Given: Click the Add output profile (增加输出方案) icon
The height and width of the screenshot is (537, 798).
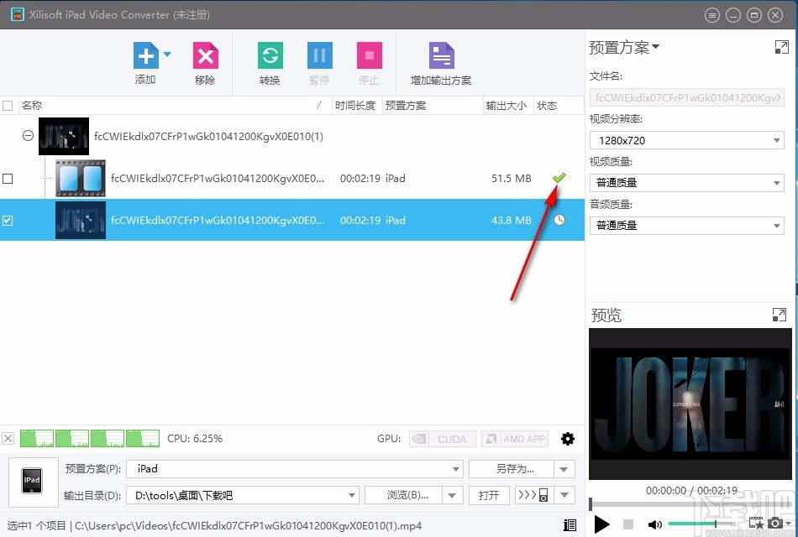Looking at the screenshot, I should click(x=441, y=55).
